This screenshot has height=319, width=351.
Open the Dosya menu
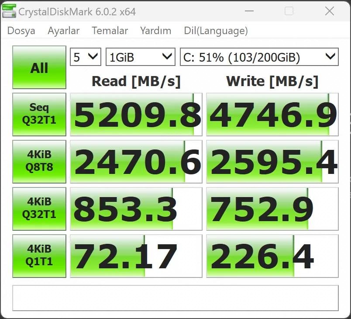click(21, 31)
